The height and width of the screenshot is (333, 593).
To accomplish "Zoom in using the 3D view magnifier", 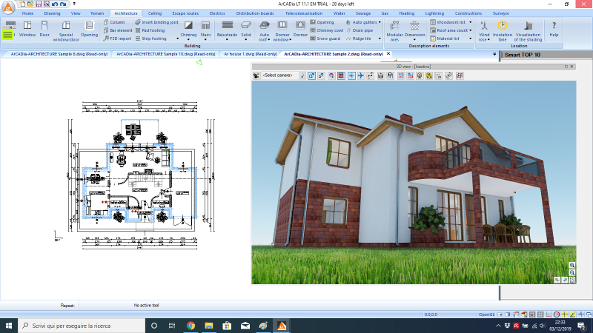I will pyautogui.click(x=572, y=265).
